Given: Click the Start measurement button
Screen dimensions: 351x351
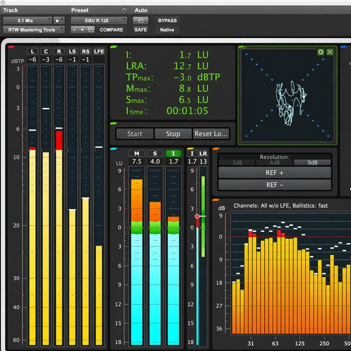Looking at the screenshot, I should click(x=135, y=134).
